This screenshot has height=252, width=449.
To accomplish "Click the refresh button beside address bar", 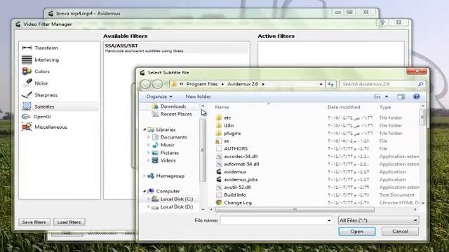I will [330, 84].
